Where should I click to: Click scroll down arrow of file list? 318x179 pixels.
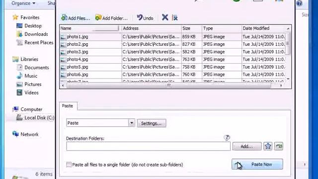point(288,79)
